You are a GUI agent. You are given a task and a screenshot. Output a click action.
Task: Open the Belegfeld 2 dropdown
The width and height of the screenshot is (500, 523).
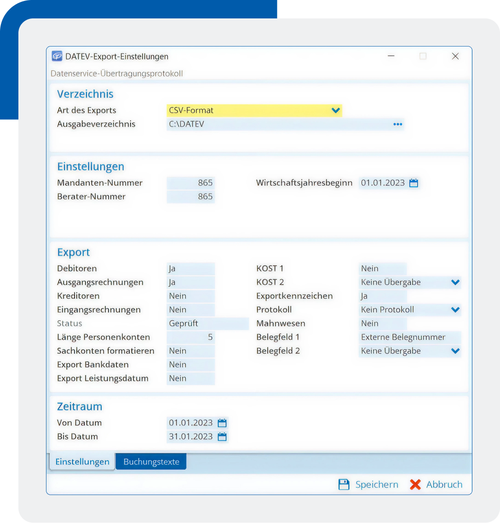coord(455,351)
